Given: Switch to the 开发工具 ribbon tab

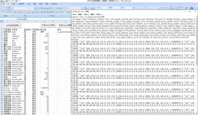Looking at the screenshot, I should pos(54,4).
